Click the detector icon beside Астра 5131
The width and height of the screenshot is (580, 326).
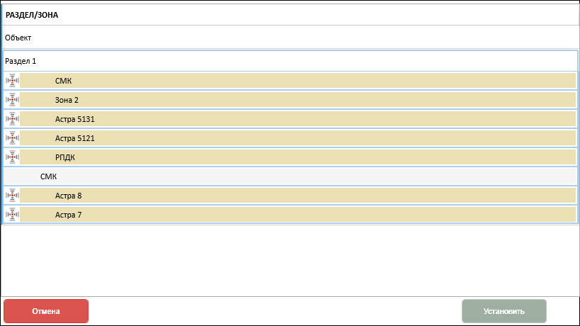pyautogui.click(x=12, y=119)
